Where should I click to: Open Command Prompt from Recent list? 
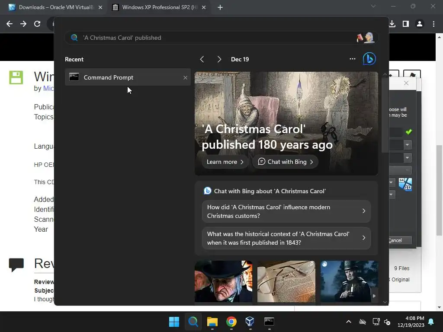click(128, 77)
